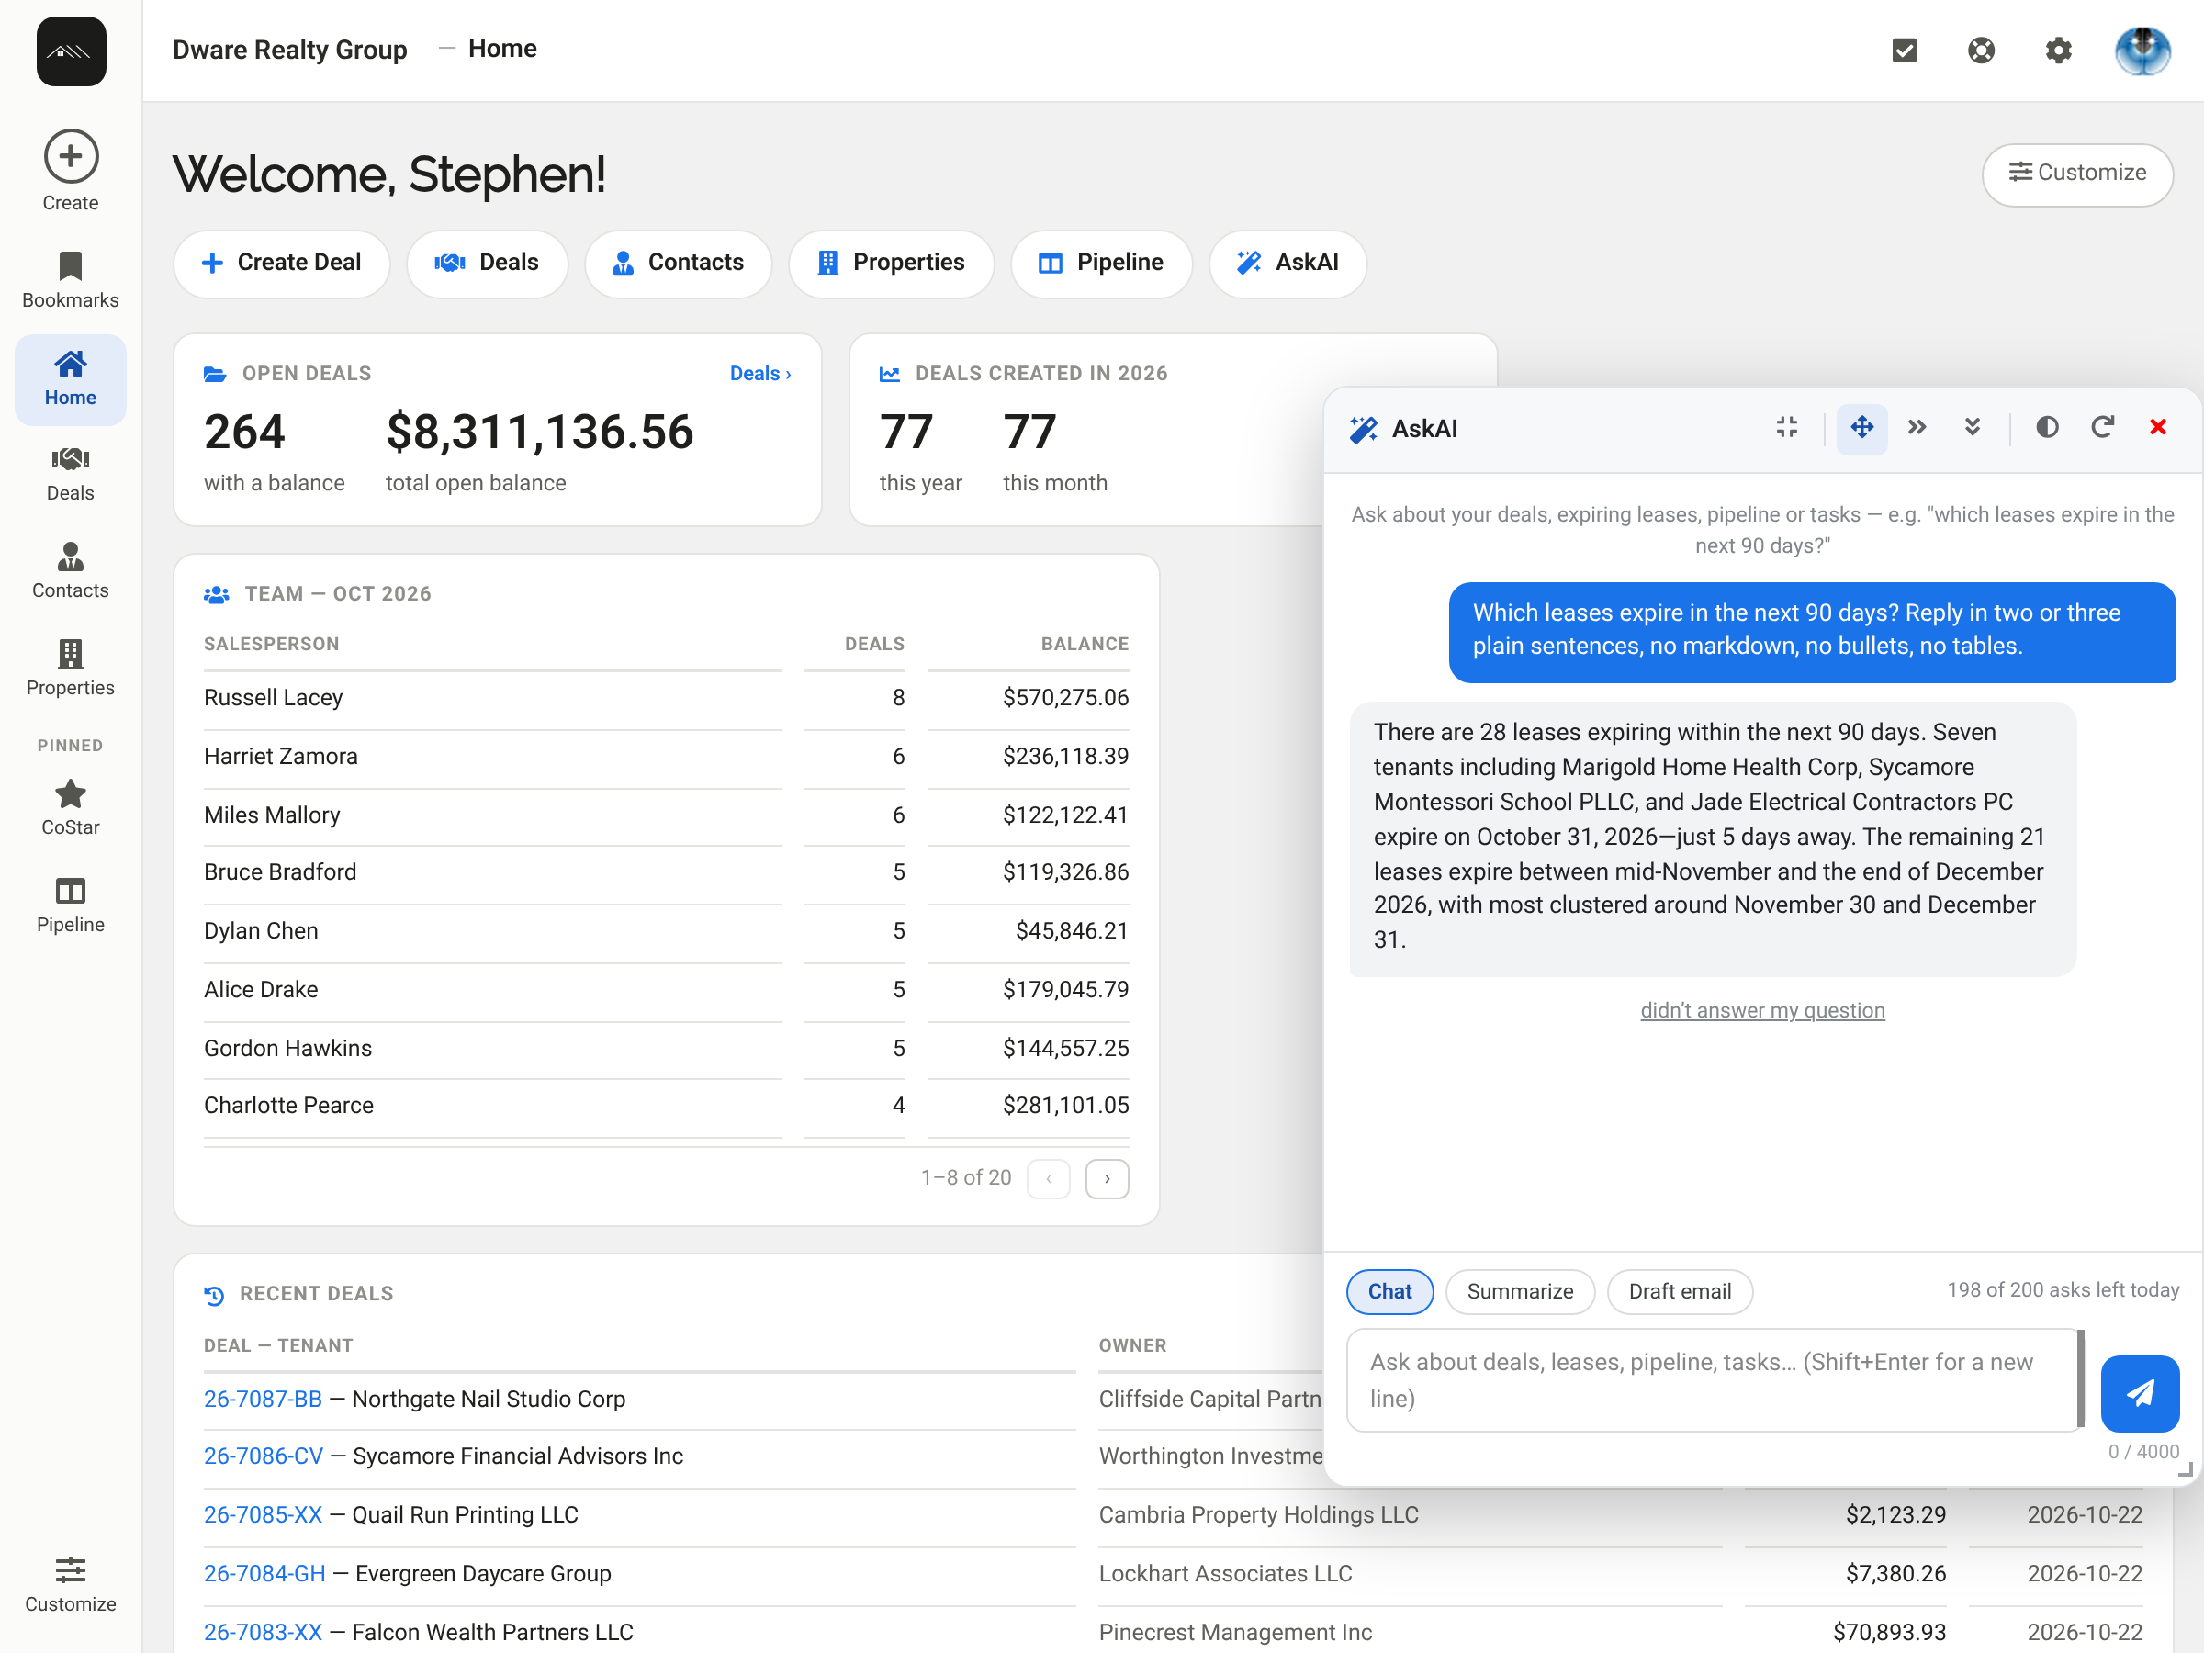Go to previous page of the team table
The width and height of the screenshot is (2204, 1653).
1048,1177
